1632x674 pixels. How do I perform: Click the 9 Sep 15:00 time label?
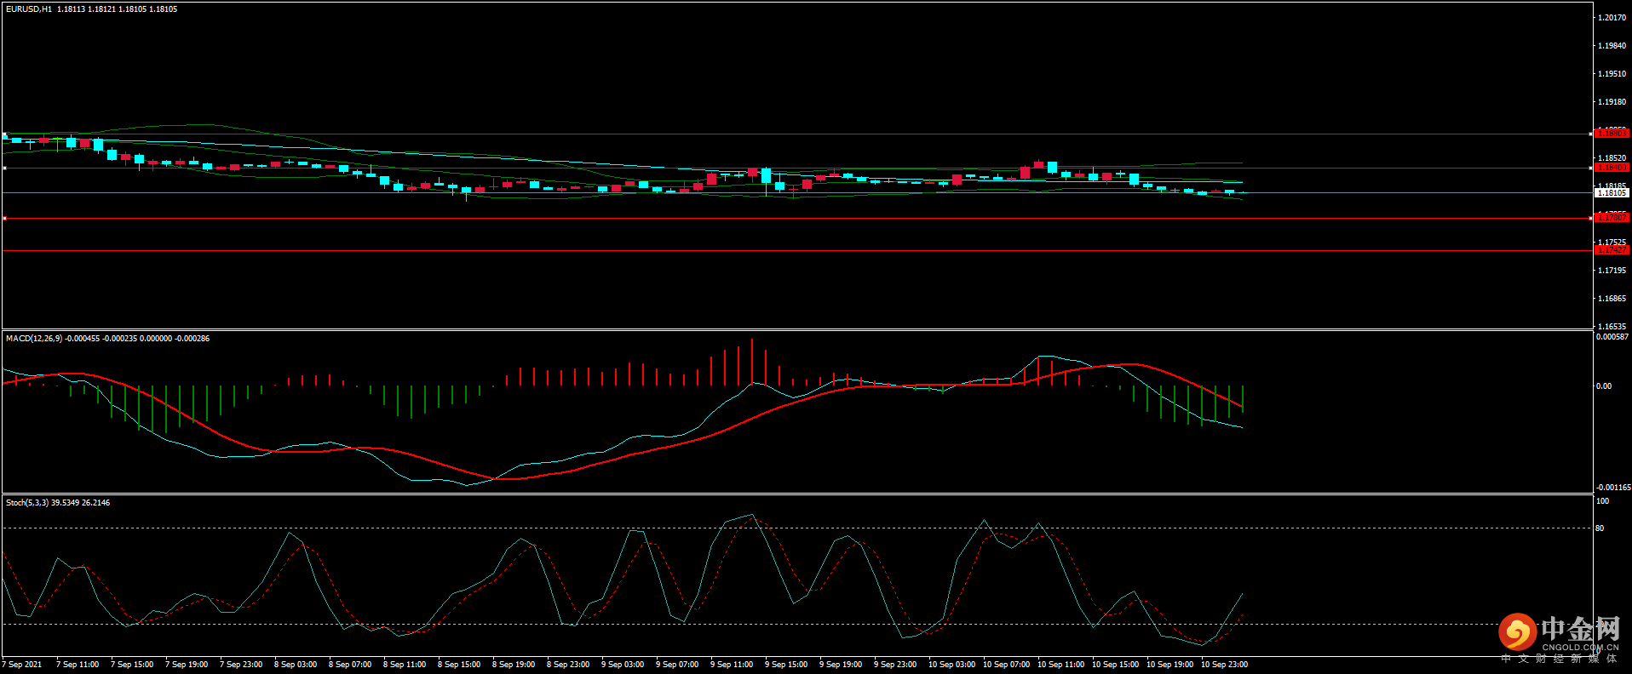click(x=786, y=665)
